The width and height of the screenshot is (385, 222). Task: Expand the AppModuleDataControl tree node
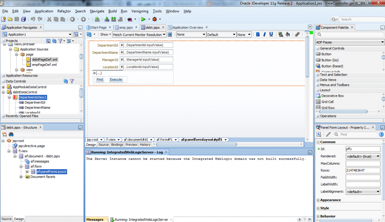pyautogui.click(x=3, y=87)
